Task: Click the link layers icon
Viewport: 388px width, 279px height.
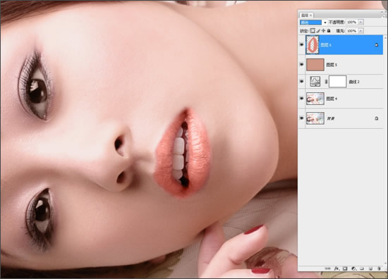Action: (x=328, y=268)
